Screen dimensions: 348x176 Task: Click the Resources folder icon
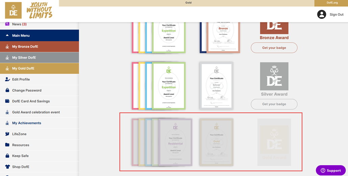coord(7,145)
